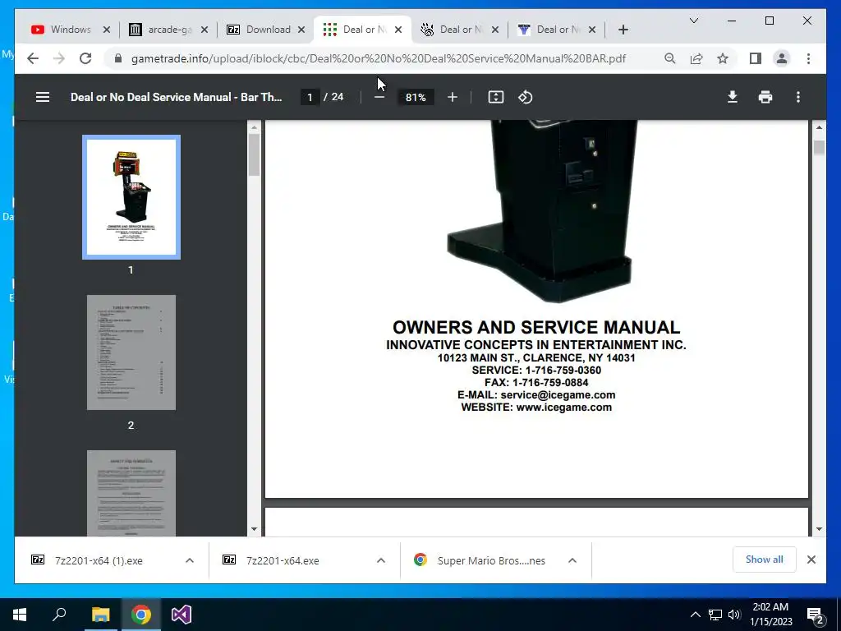Open the 7z2201-x64.exe download

[283, 560]
